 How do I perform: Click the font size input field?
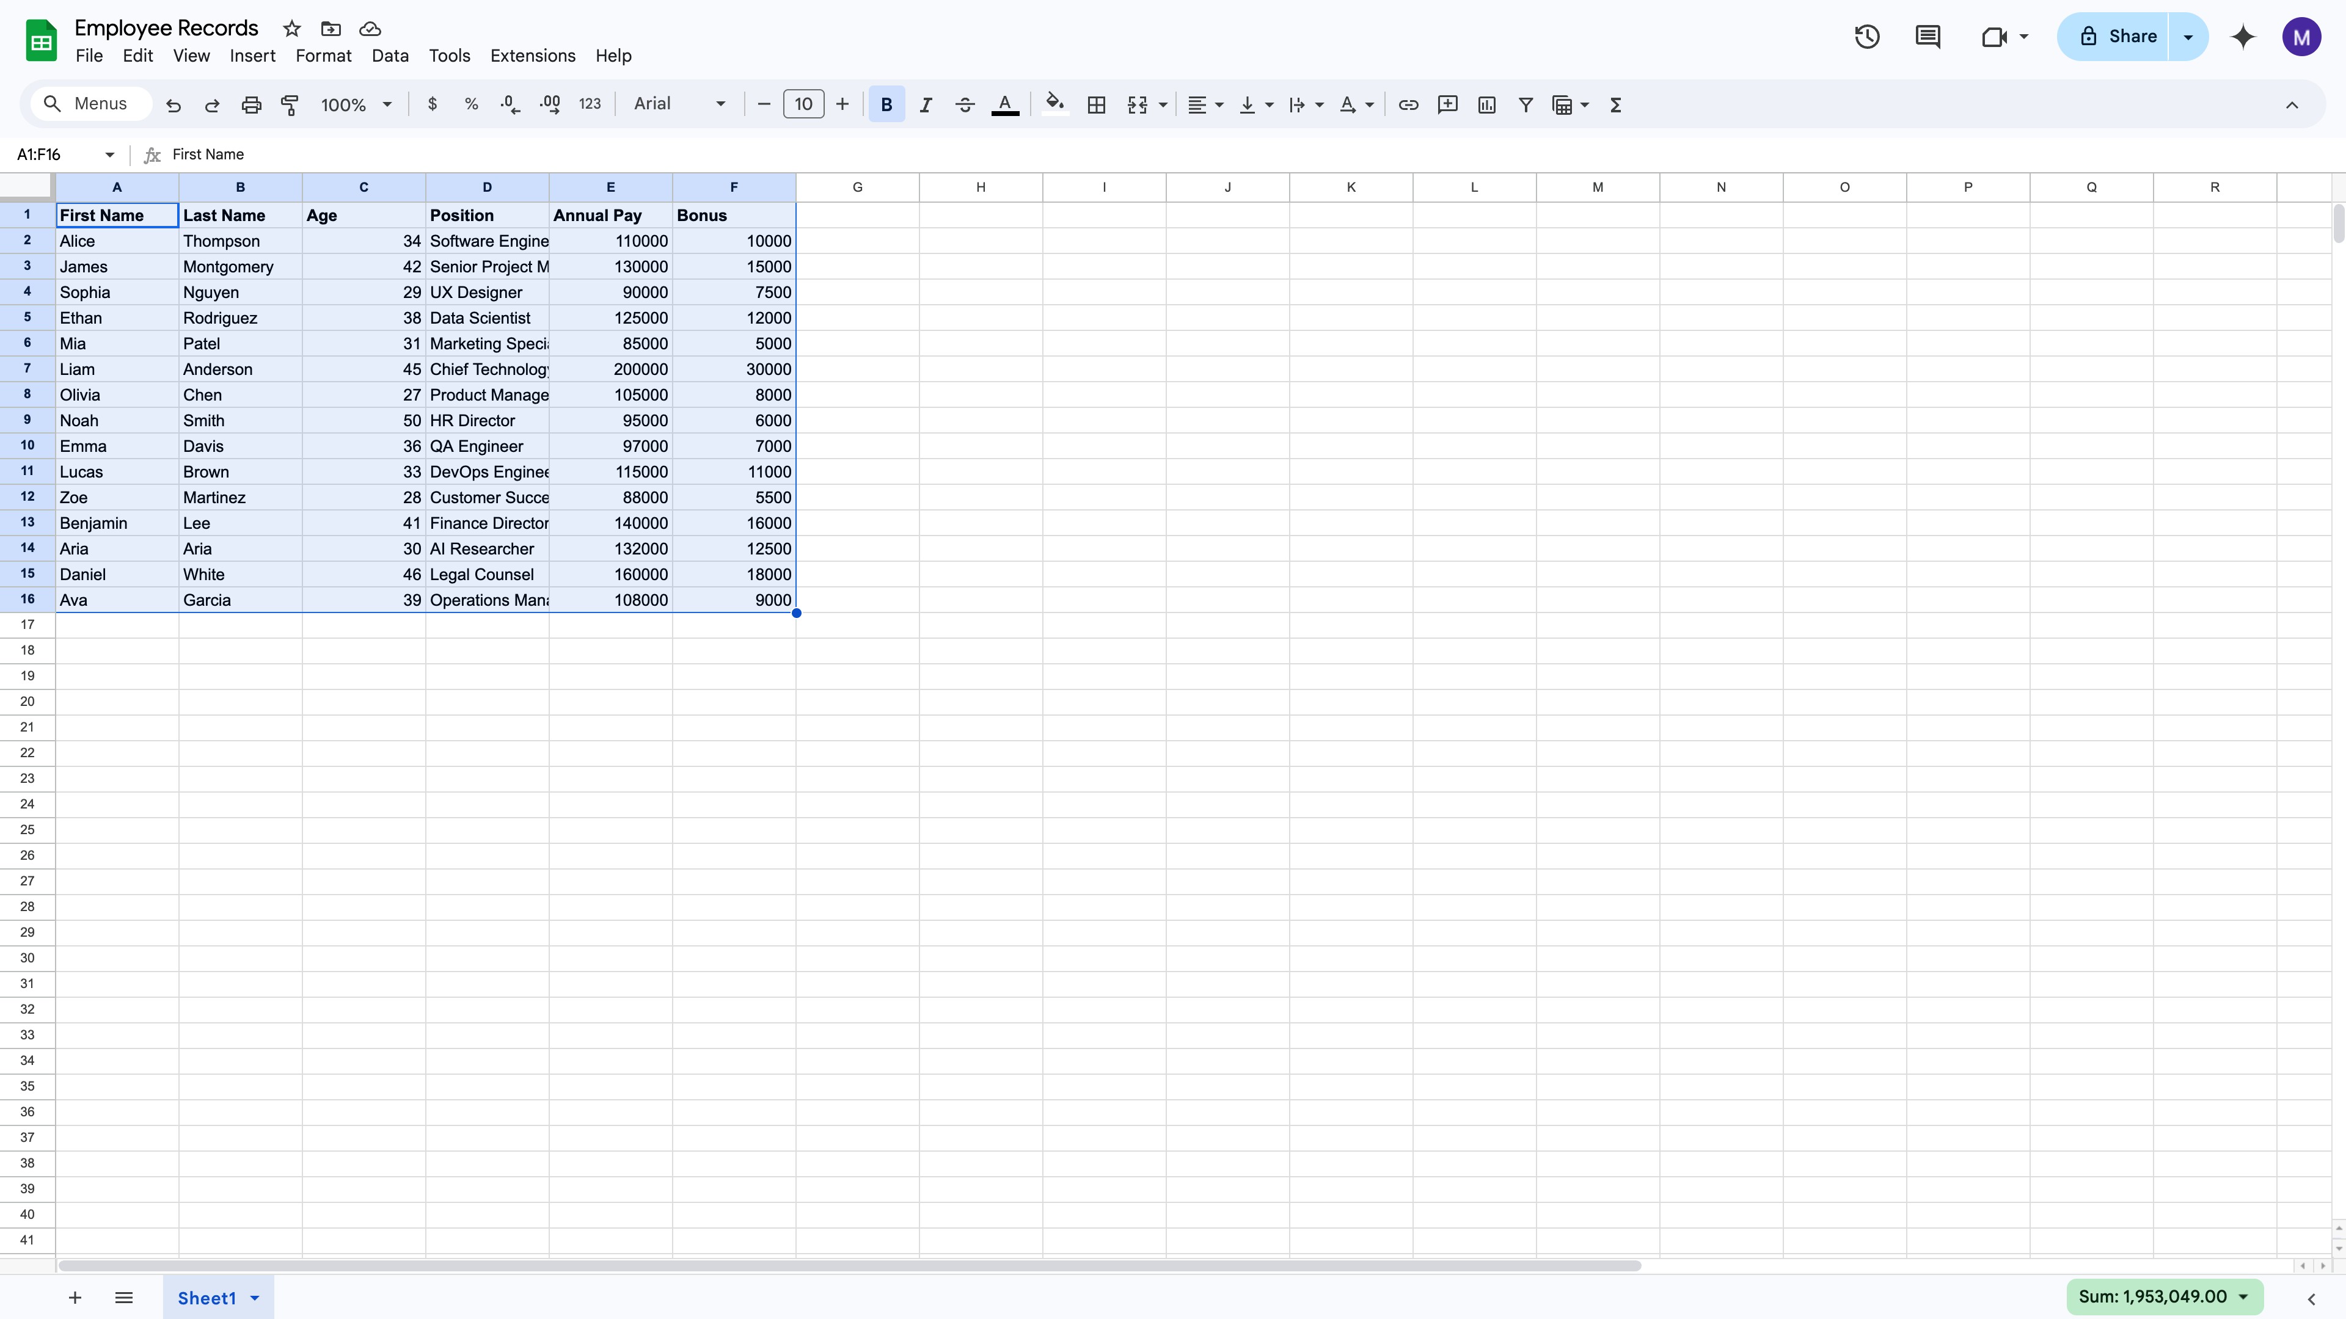[803, 104]
